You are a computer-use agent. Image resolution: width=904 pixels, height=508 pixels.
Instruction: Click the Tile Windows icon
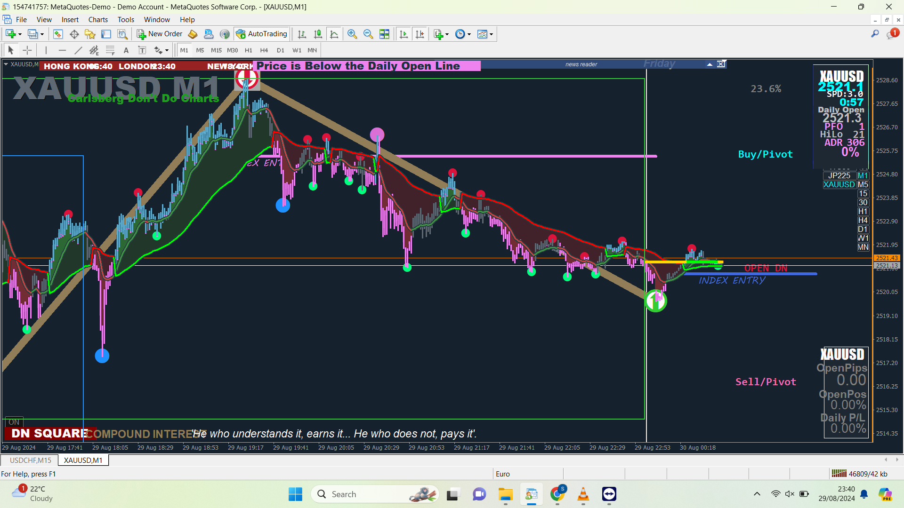384,34
